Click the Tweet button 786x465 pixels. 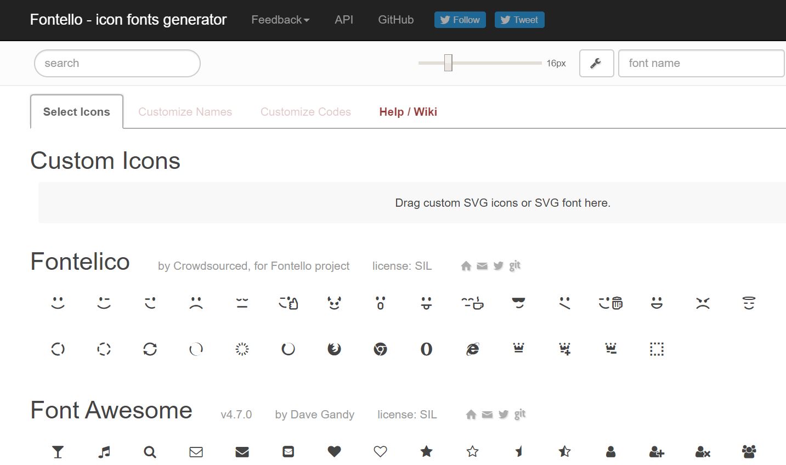point(519,20)
